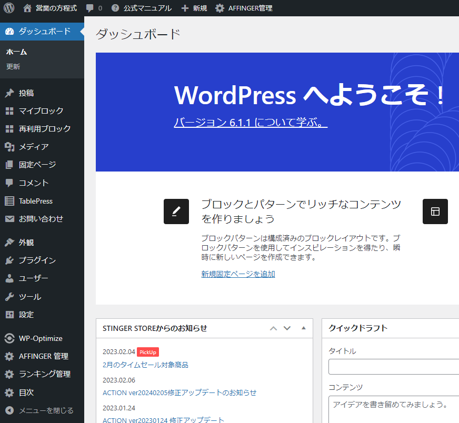Open the お問い合わせ menu label

[41, 219]
